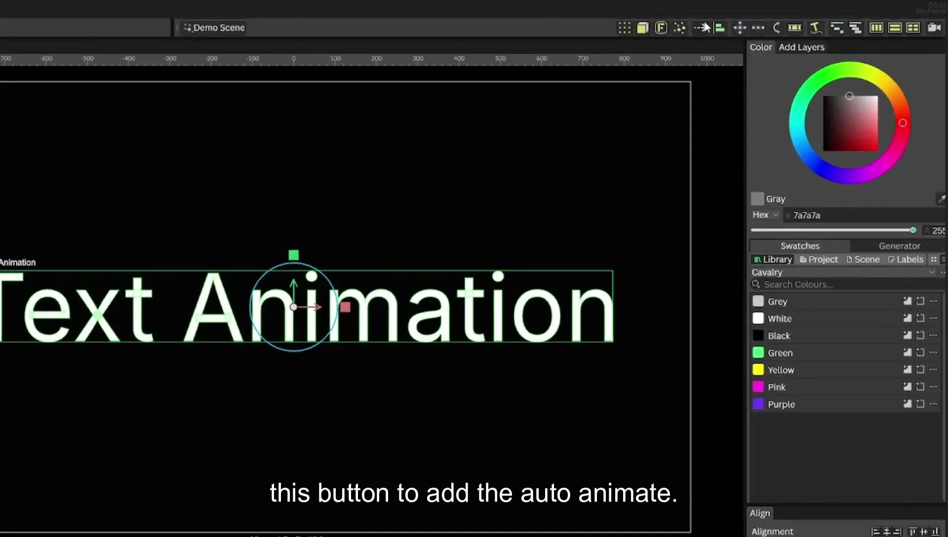Image resolution: width=948 pixels, height=537 pixels.
Task: Open the Scene swatches tab
Action: [x=863, y=259]
